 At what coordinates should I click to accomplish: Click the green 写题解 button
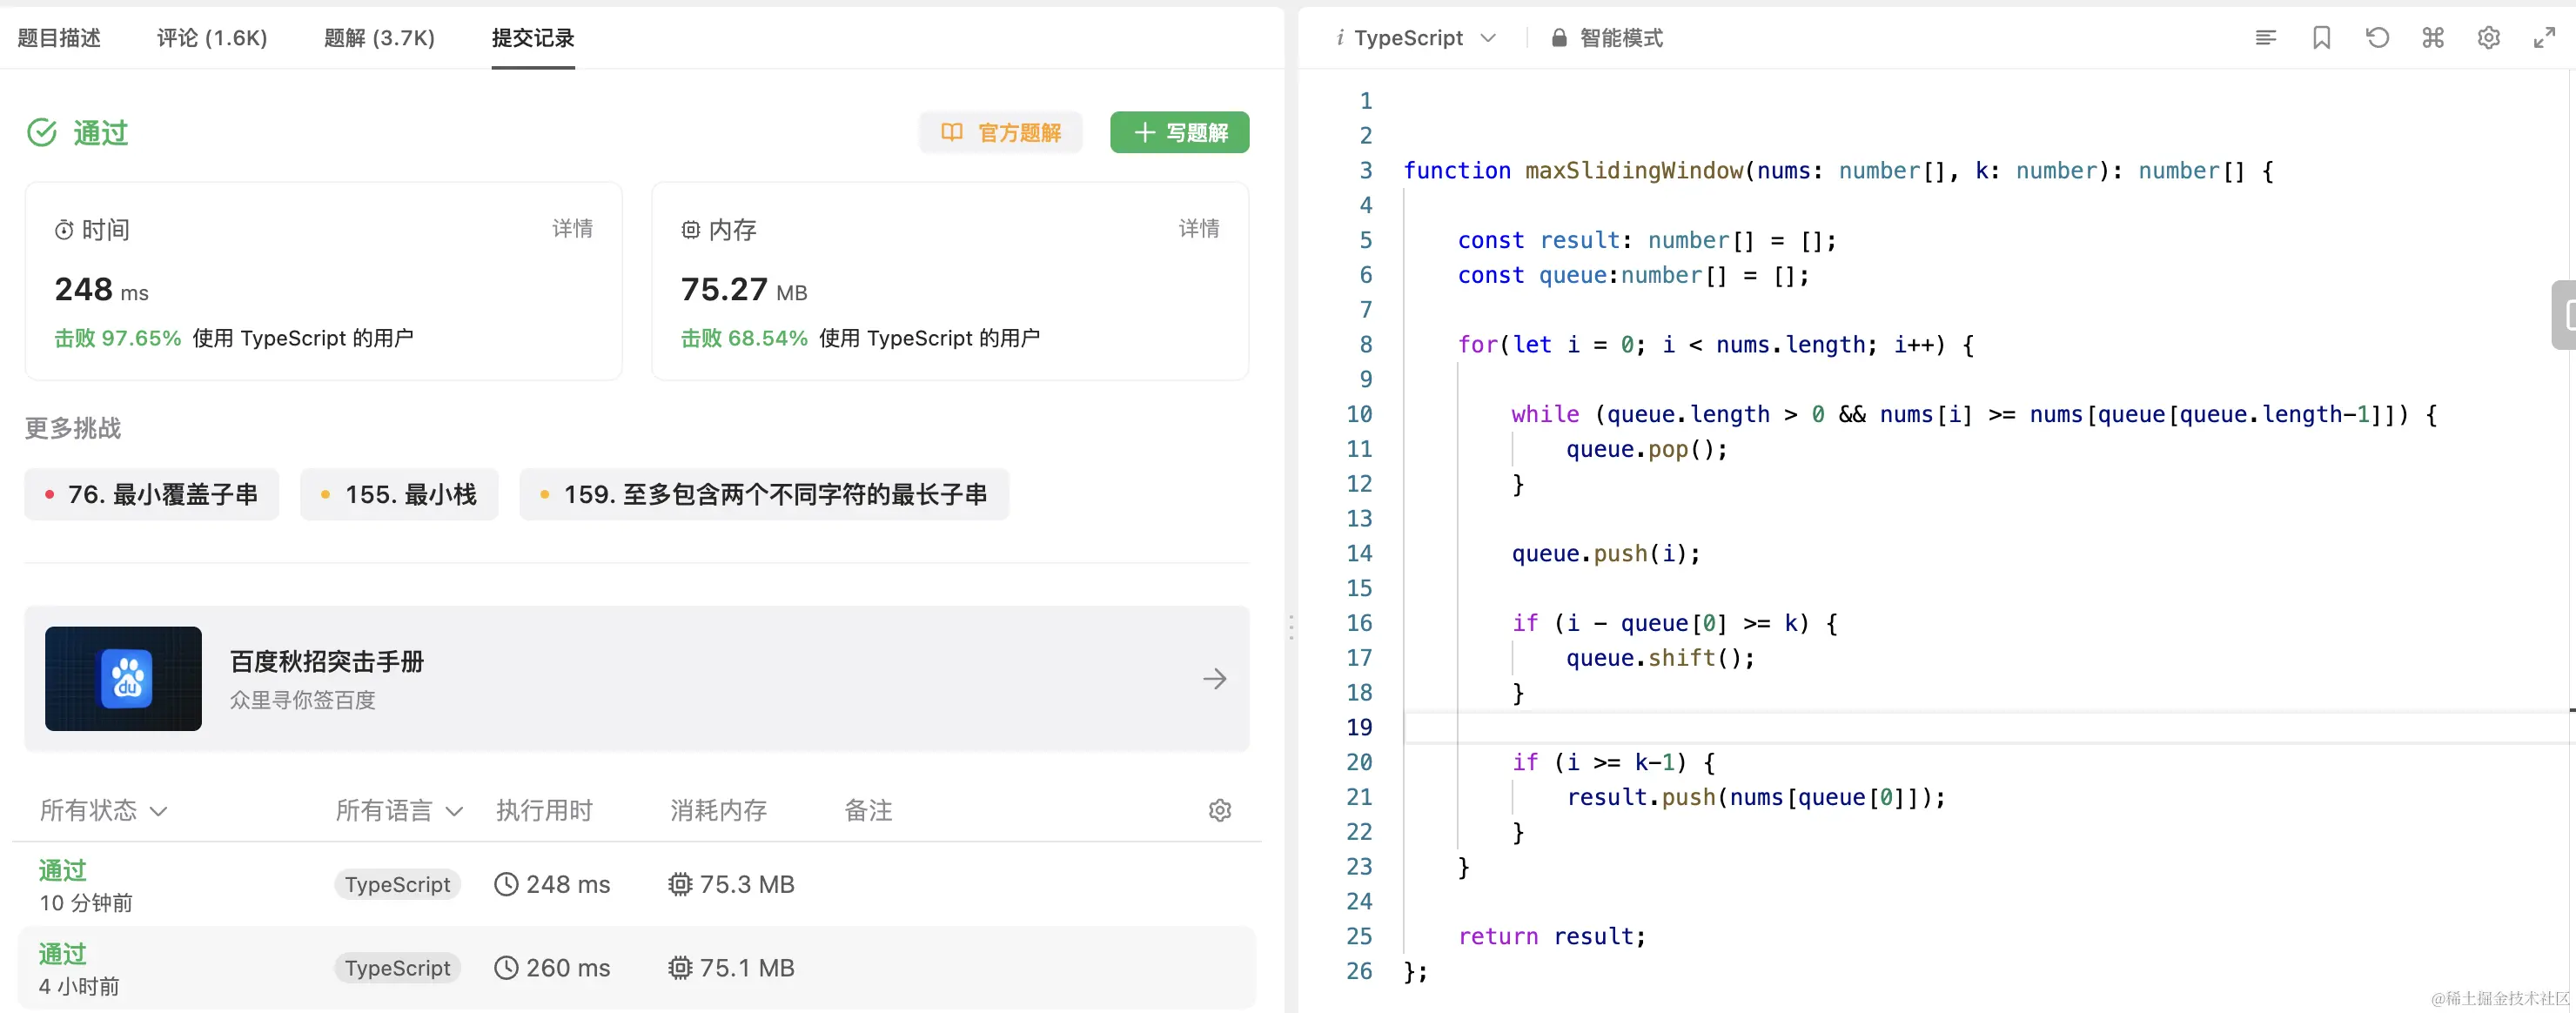pos(1179,132)
